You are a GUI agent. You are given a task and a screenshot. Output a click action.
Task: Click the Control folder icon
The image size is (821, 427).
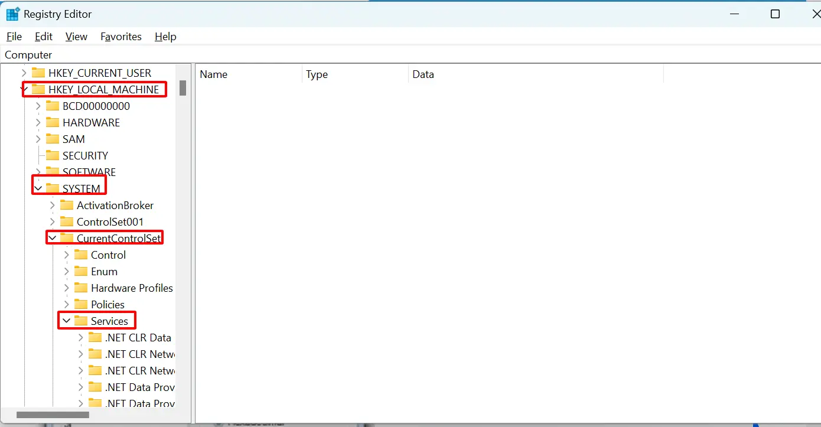[x=81, y=255]
